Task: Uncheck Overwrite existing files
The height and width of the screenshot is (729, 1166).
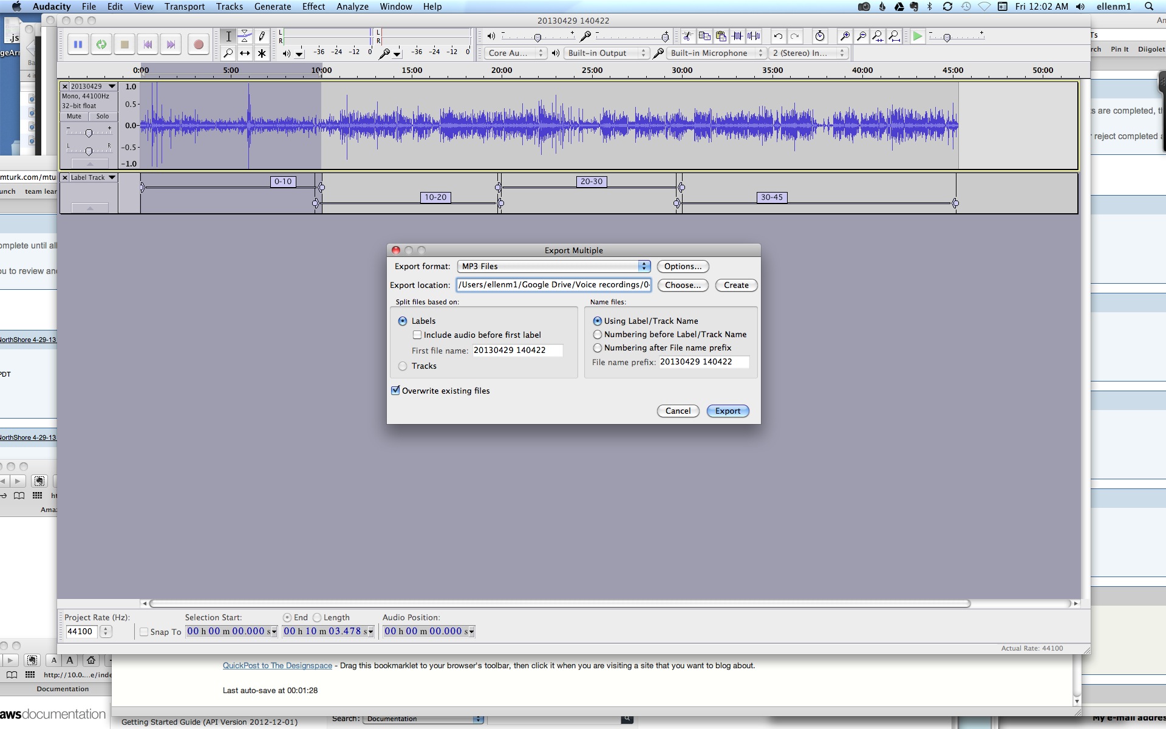Action: [x=396, y=391]
